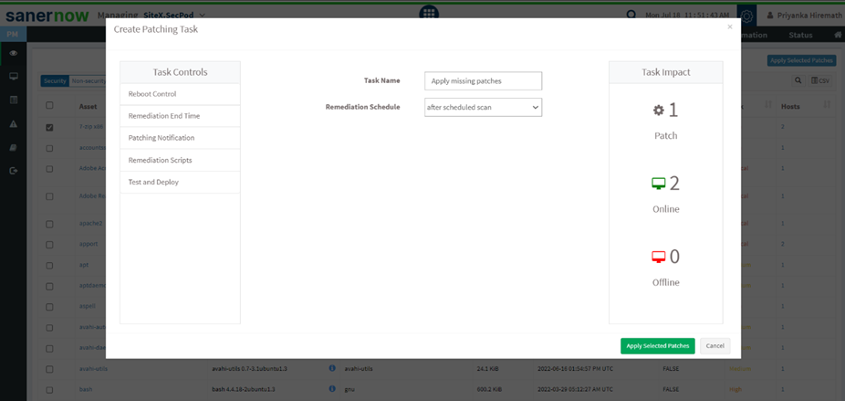This screenshot has width=845, height=401.
Task: Check the avahi-utils row checkbox
Action: pos(49,369)
